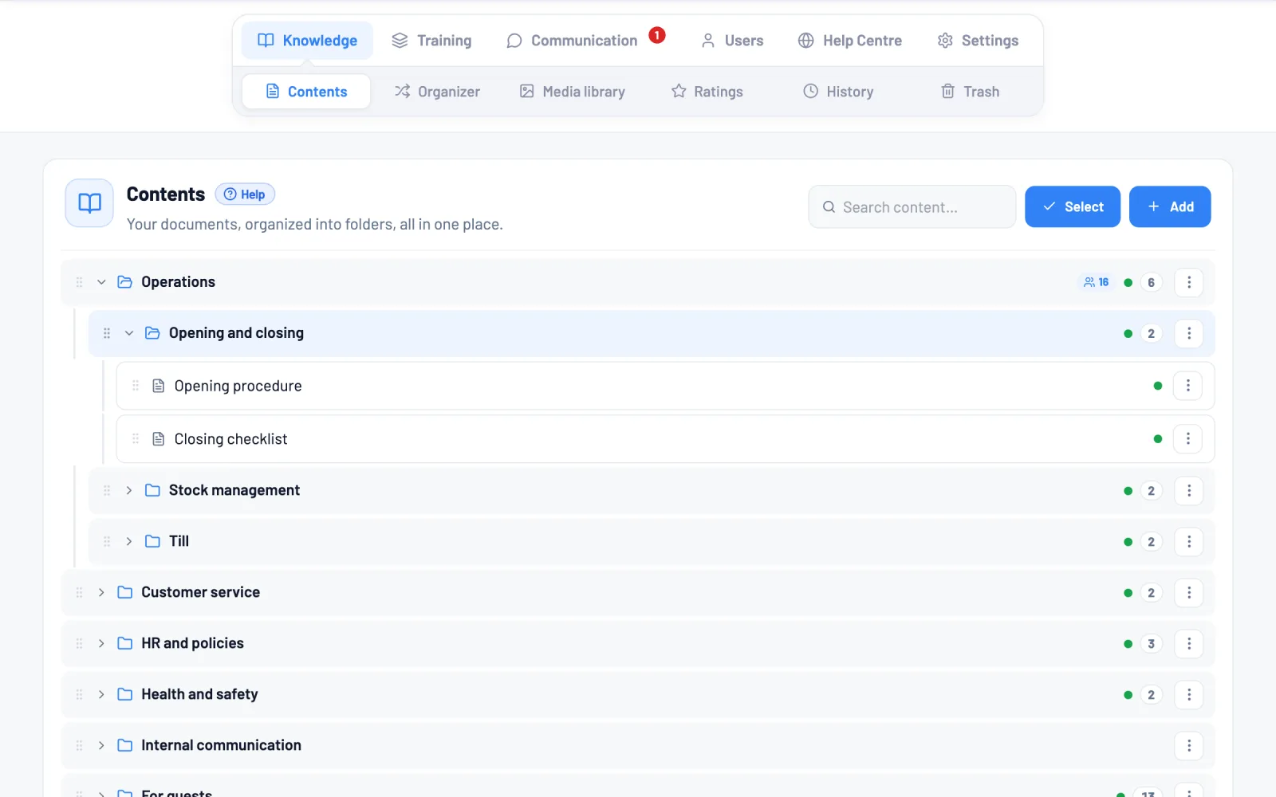
Task: Grab the Till row drag handle
Action: tap(107, 541)
